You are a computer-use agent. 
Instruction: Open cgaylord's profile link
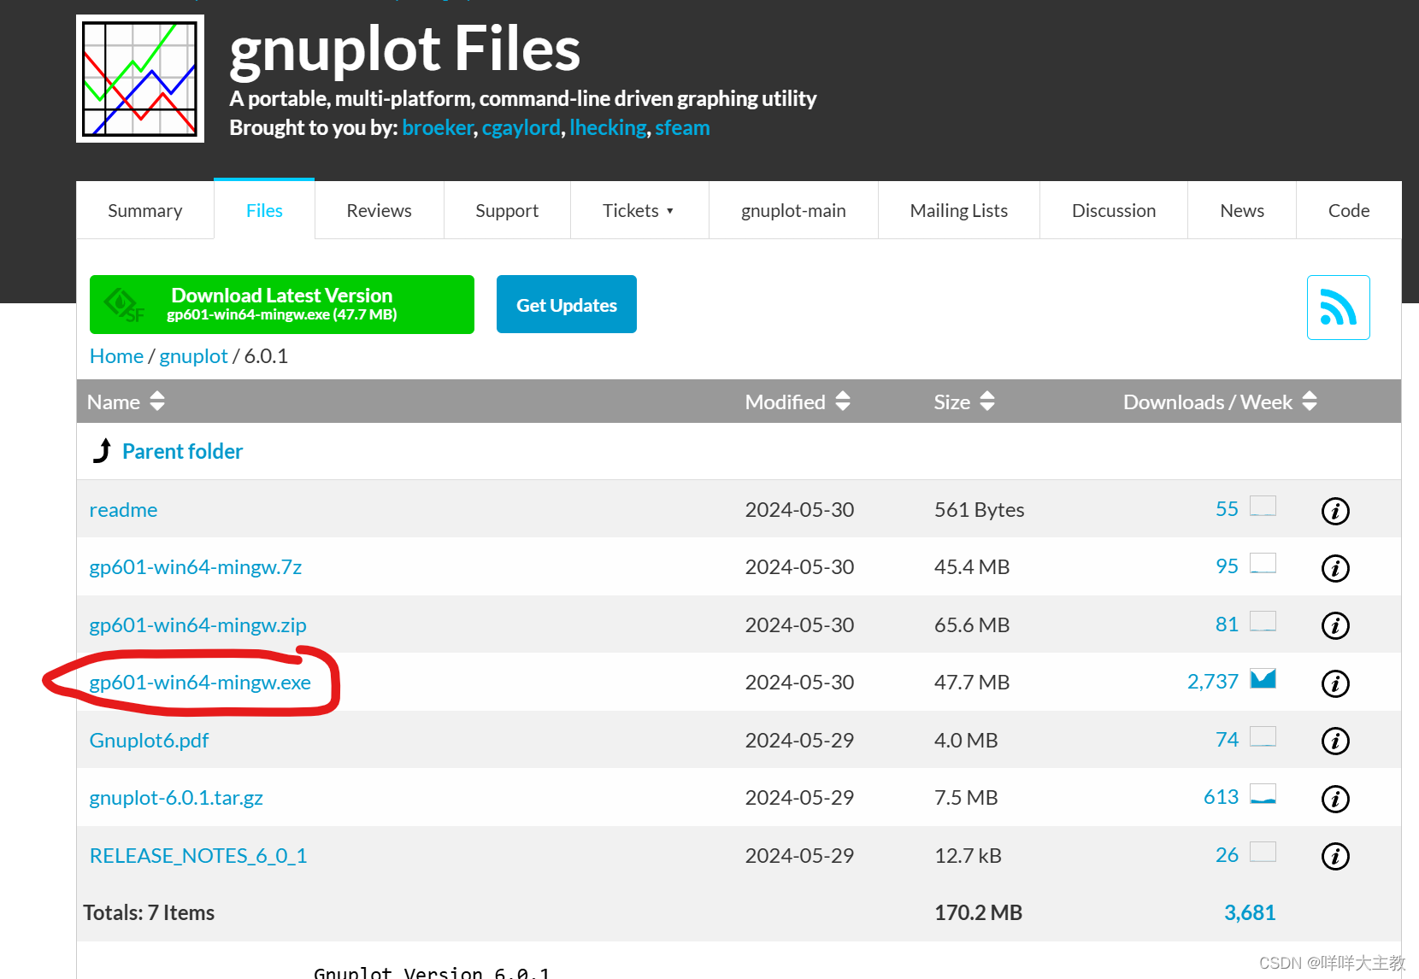[521, 127]
